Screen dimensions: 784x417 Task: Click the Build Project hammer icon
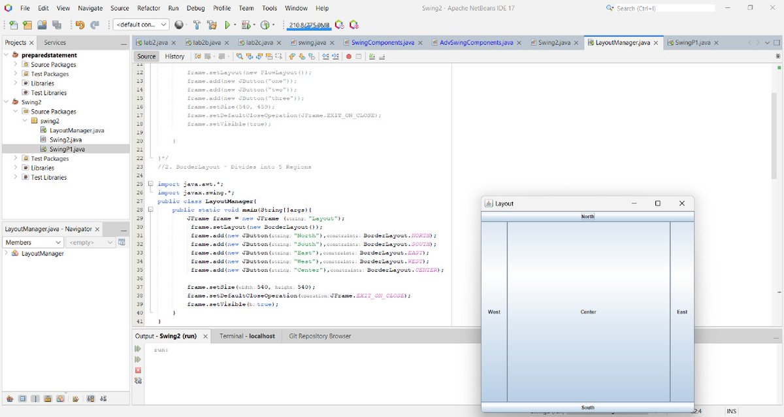[196, 25]
